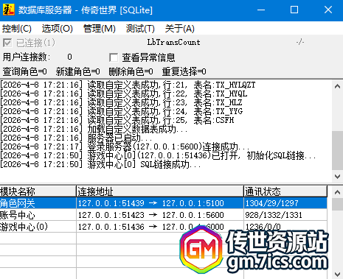Click the application icon in title bar
343x279 pixels.
click(8, 10)
